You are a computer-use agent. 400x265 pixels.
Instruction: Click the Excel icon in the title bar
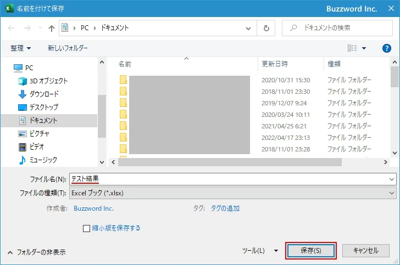pyautogui.click(x=9, y=8)
